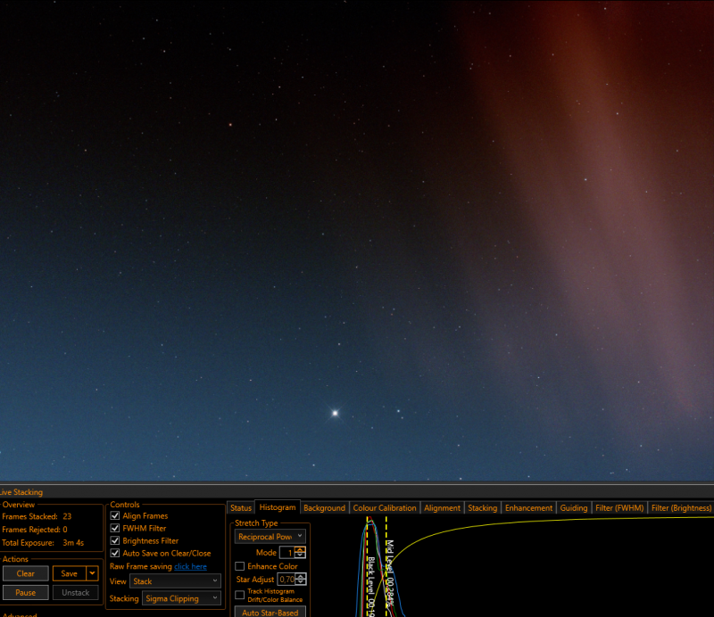Switch to the Colour Calibration tab
The width and height of the screenshot is (714, 617).
[x=385, y=508]
